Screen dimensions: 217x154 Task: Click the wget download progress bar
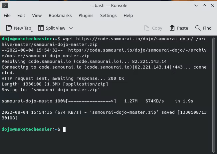tap(91, 101)
